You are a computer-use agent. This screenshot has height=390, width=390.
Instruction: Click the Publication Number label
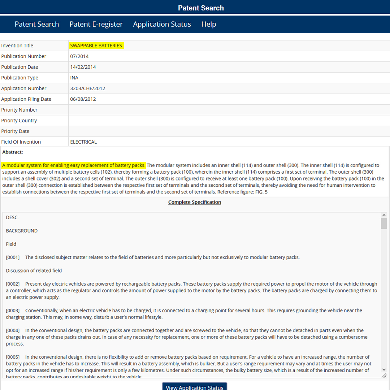click(23, 56)
